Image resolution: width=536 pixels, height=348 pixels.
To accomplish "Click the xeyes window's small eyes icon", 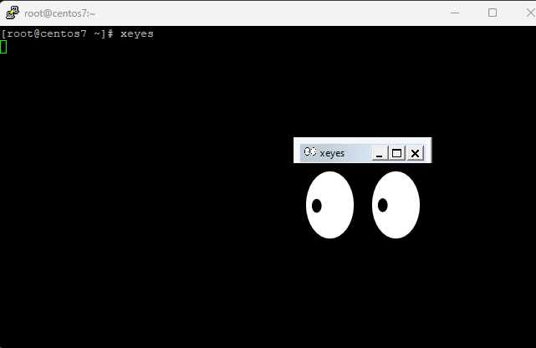I will [309, 152].
